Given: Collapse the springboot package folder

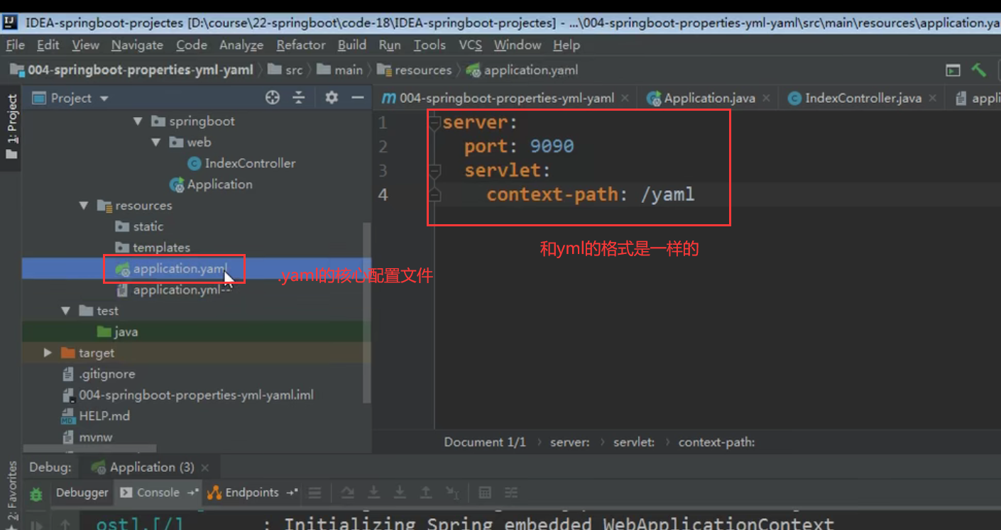Looking at the screenshot, I should 138,121.
